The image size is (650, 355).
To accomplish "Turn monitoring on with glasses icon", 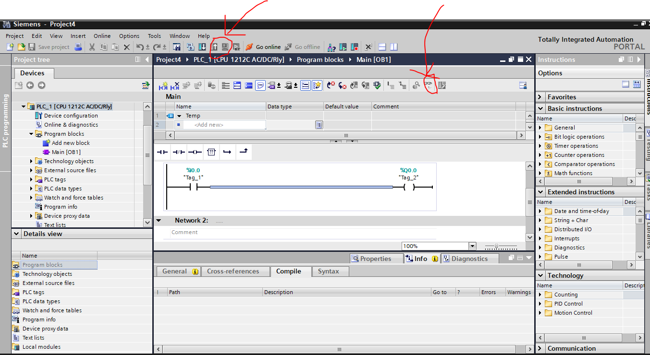I will (x=428, y=85).
